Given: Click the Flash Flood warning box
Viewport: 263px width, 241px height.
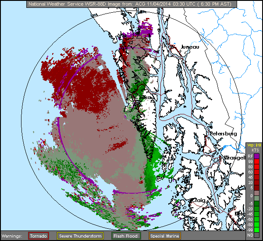Looking at the screenshot, I should 126,236.
